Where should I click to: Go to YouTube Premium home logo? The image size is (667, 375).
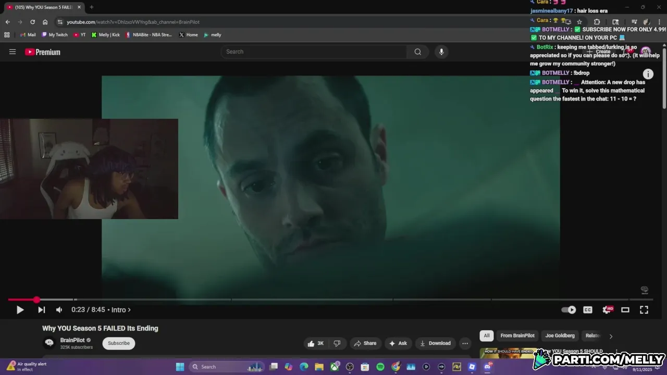(x=43, y=52)
